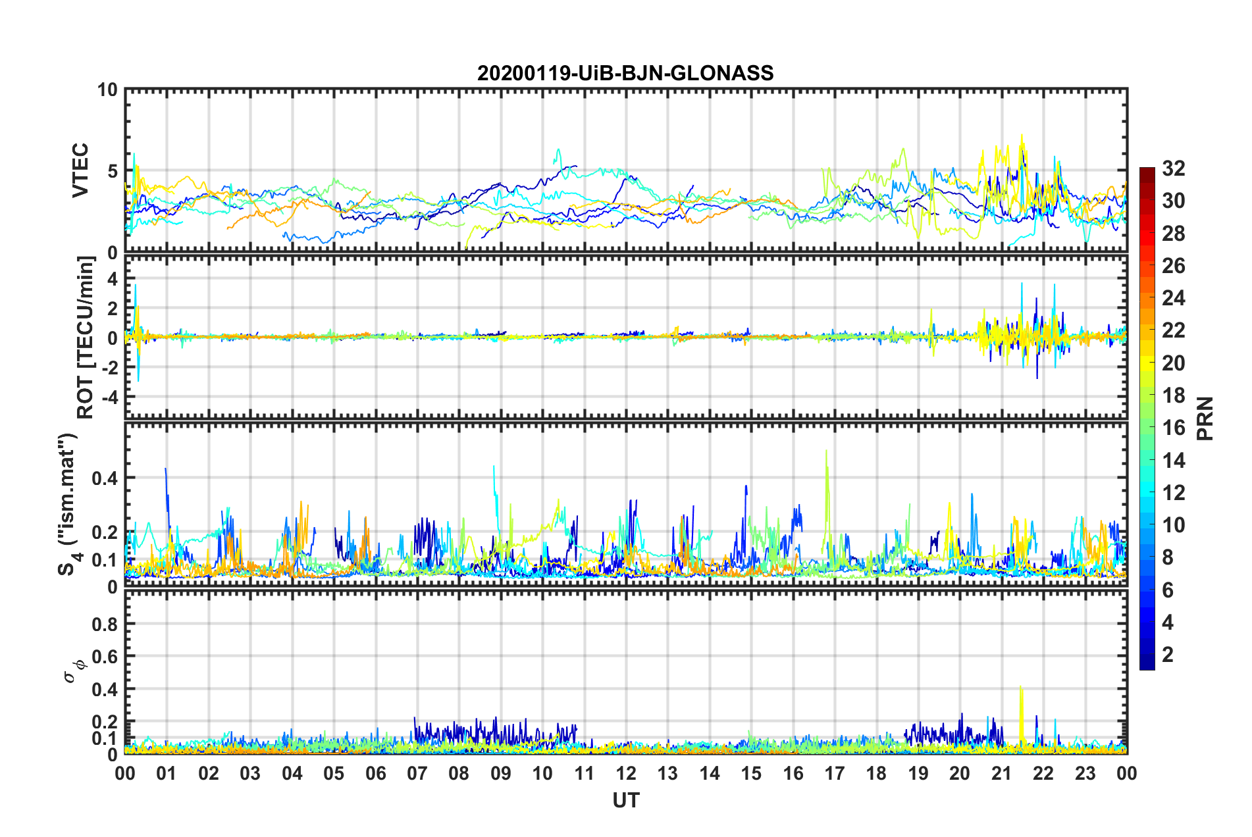Click VTEC y-axis tick 5
1252x837 pixels.
point(113,171)
